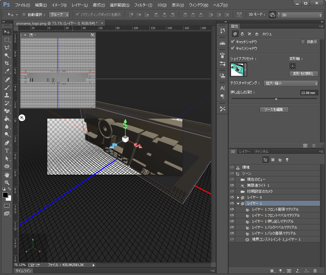Open the フィルター menu
This screenshot has height=275, width=326.
143,5
